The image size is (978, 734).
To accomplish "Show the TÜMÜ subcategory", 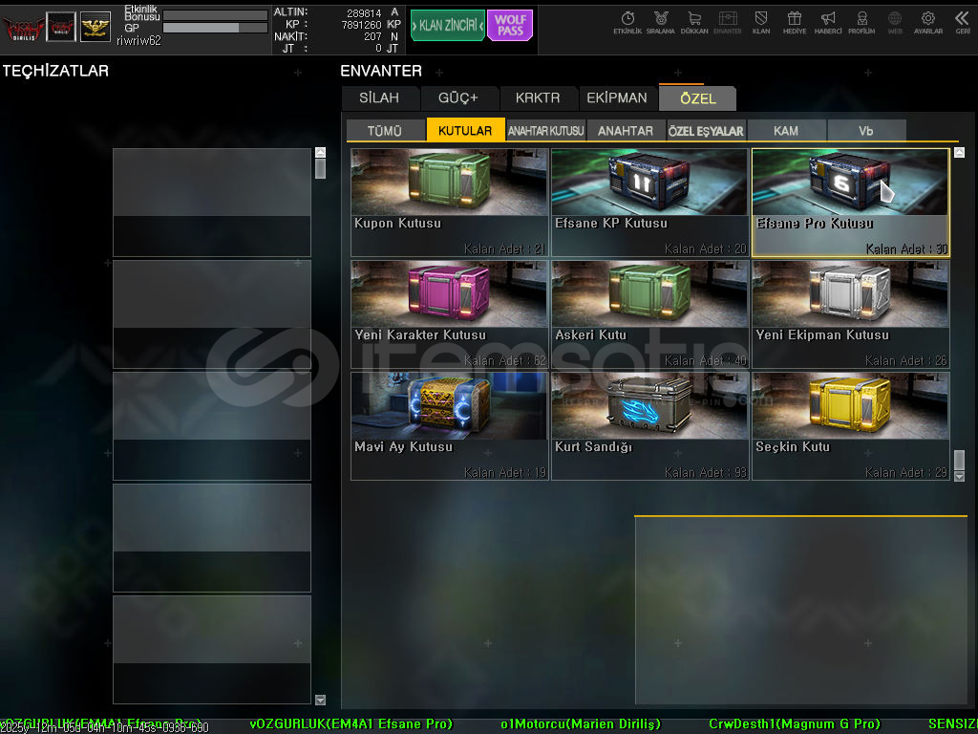I will click(x=385, y=130).
